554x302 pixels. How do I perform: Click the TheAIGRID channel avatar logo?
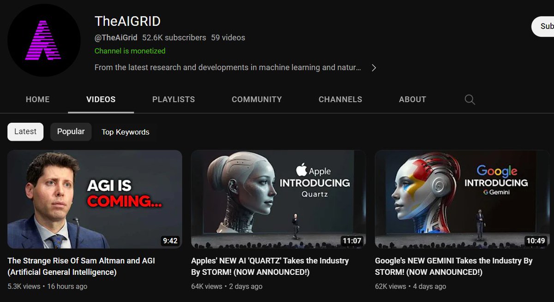44,41
